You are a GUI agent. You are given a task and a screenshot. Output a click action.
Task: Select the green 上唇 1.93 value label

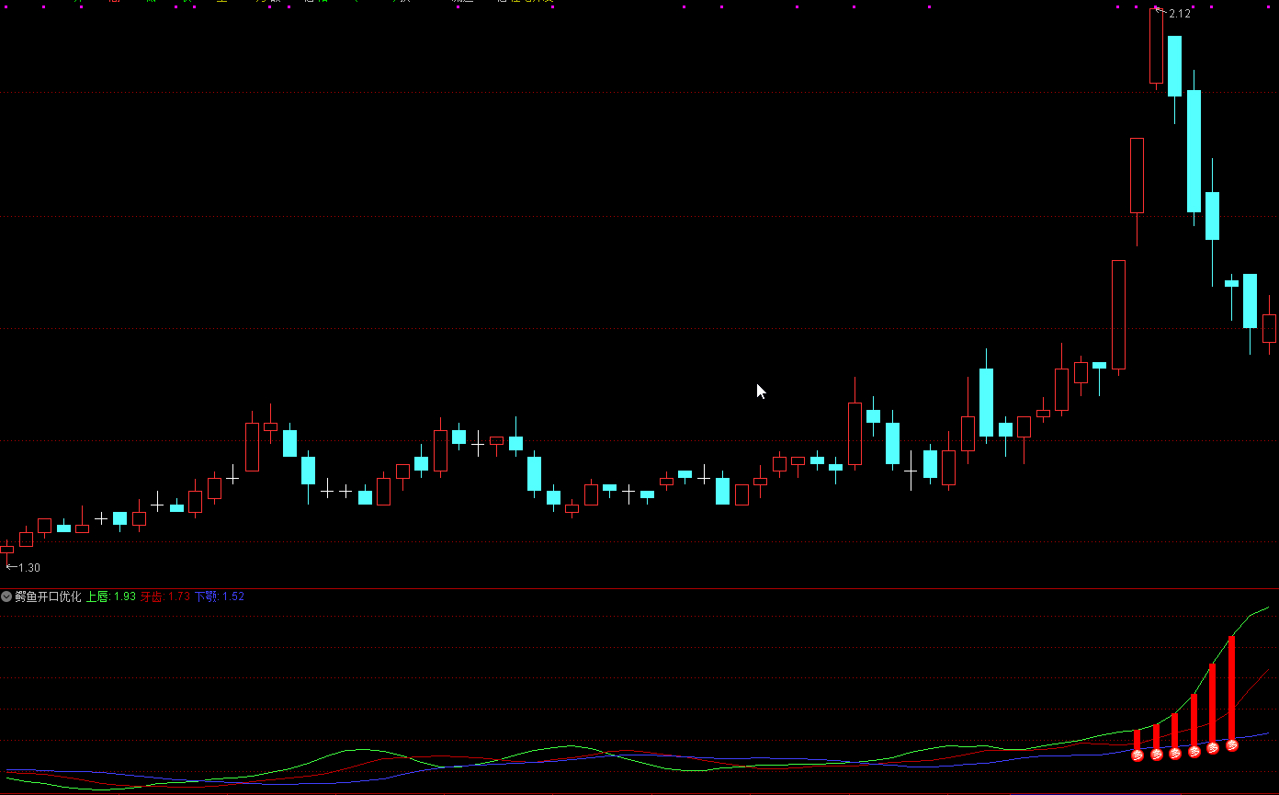(110, 596)
